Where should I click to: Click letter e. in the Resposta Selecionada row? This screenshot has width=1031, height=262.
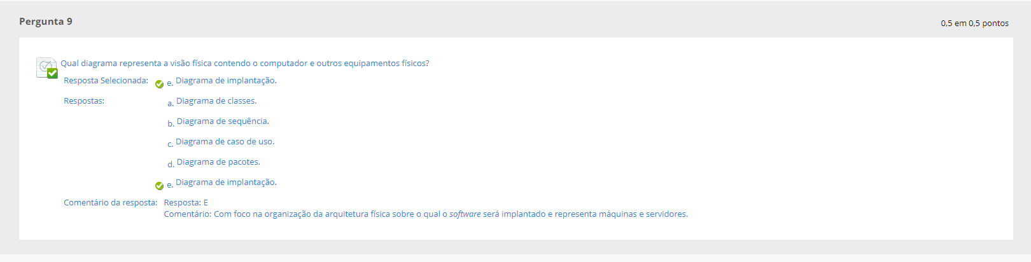pos(170,83)
